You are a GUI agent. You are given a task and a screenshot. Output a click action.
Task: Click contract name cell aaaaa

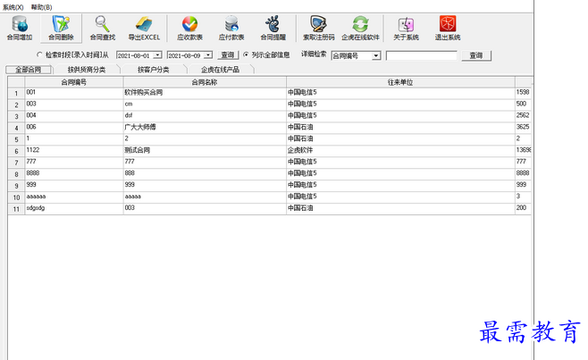coord(205,197)
